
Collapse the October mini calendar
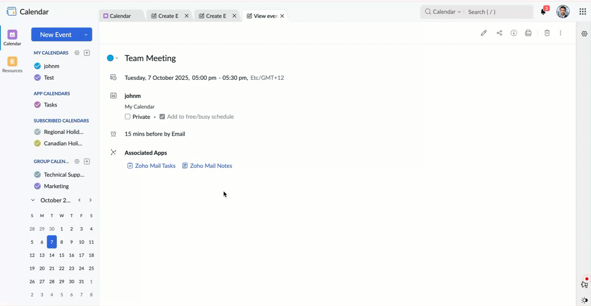pos(33,200)
